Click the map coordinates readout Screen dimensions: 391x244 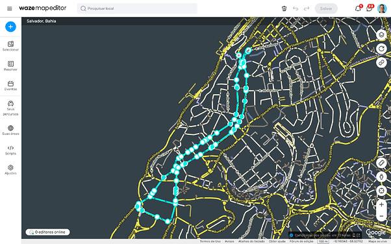pos(348,241)
